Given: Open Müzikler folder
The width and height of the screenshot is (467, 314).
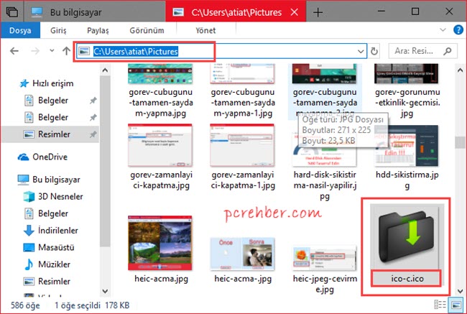Looking at the screenshot, I should tap(54, 264).
